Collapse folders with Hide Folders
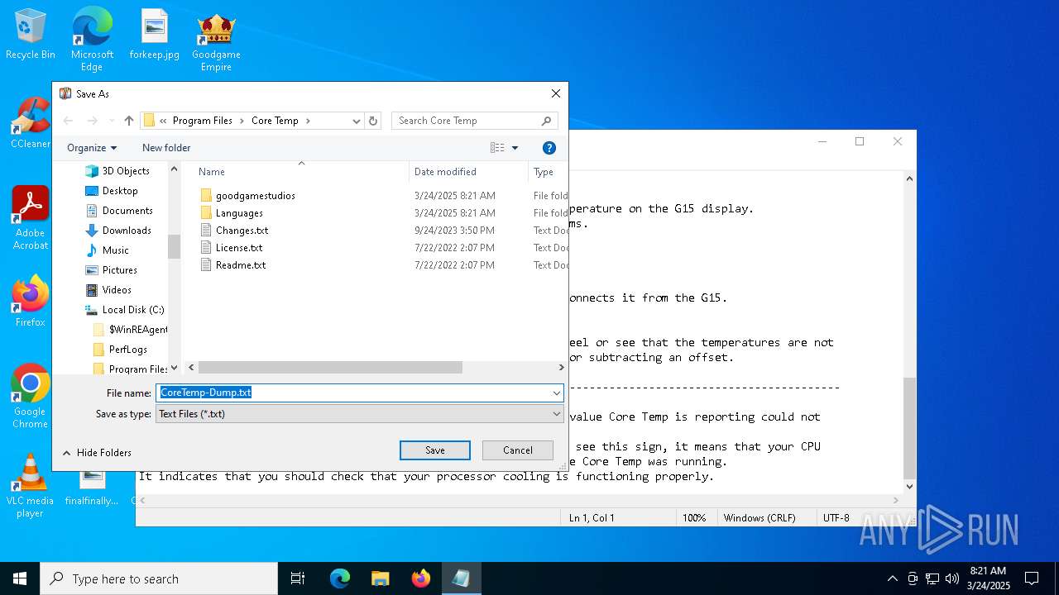 point(97,453)
